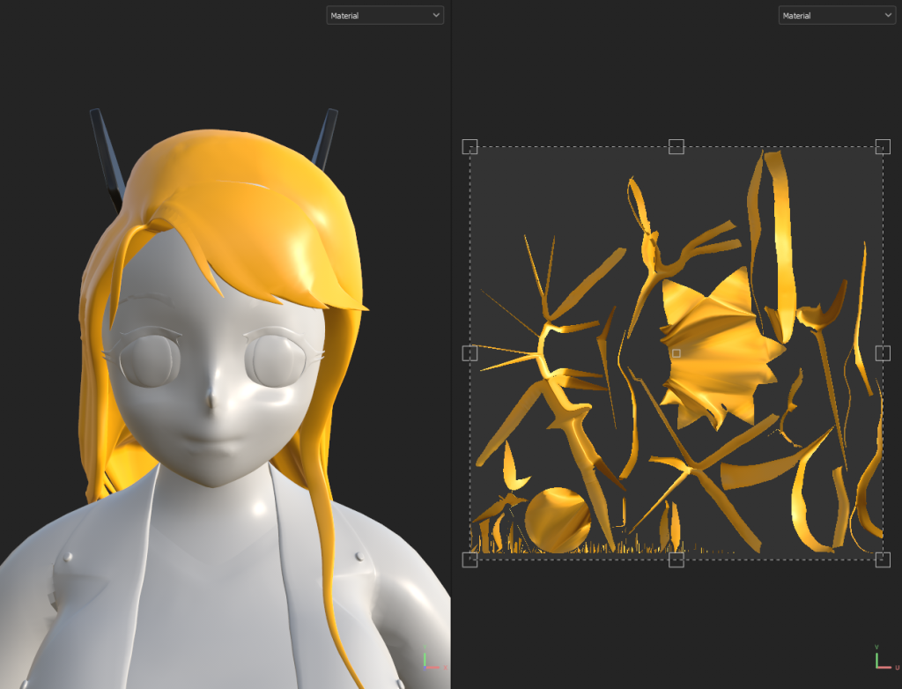Click the middle-left edge transform handle
Viewport: 902px width, 689px height.
(x=469, y=353)
